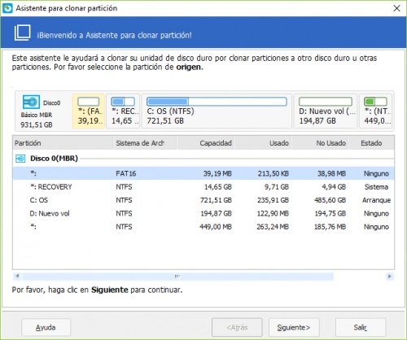Select the 449,0 NT partition block
This screenshot has width=407, height=340.
[376, 111]
